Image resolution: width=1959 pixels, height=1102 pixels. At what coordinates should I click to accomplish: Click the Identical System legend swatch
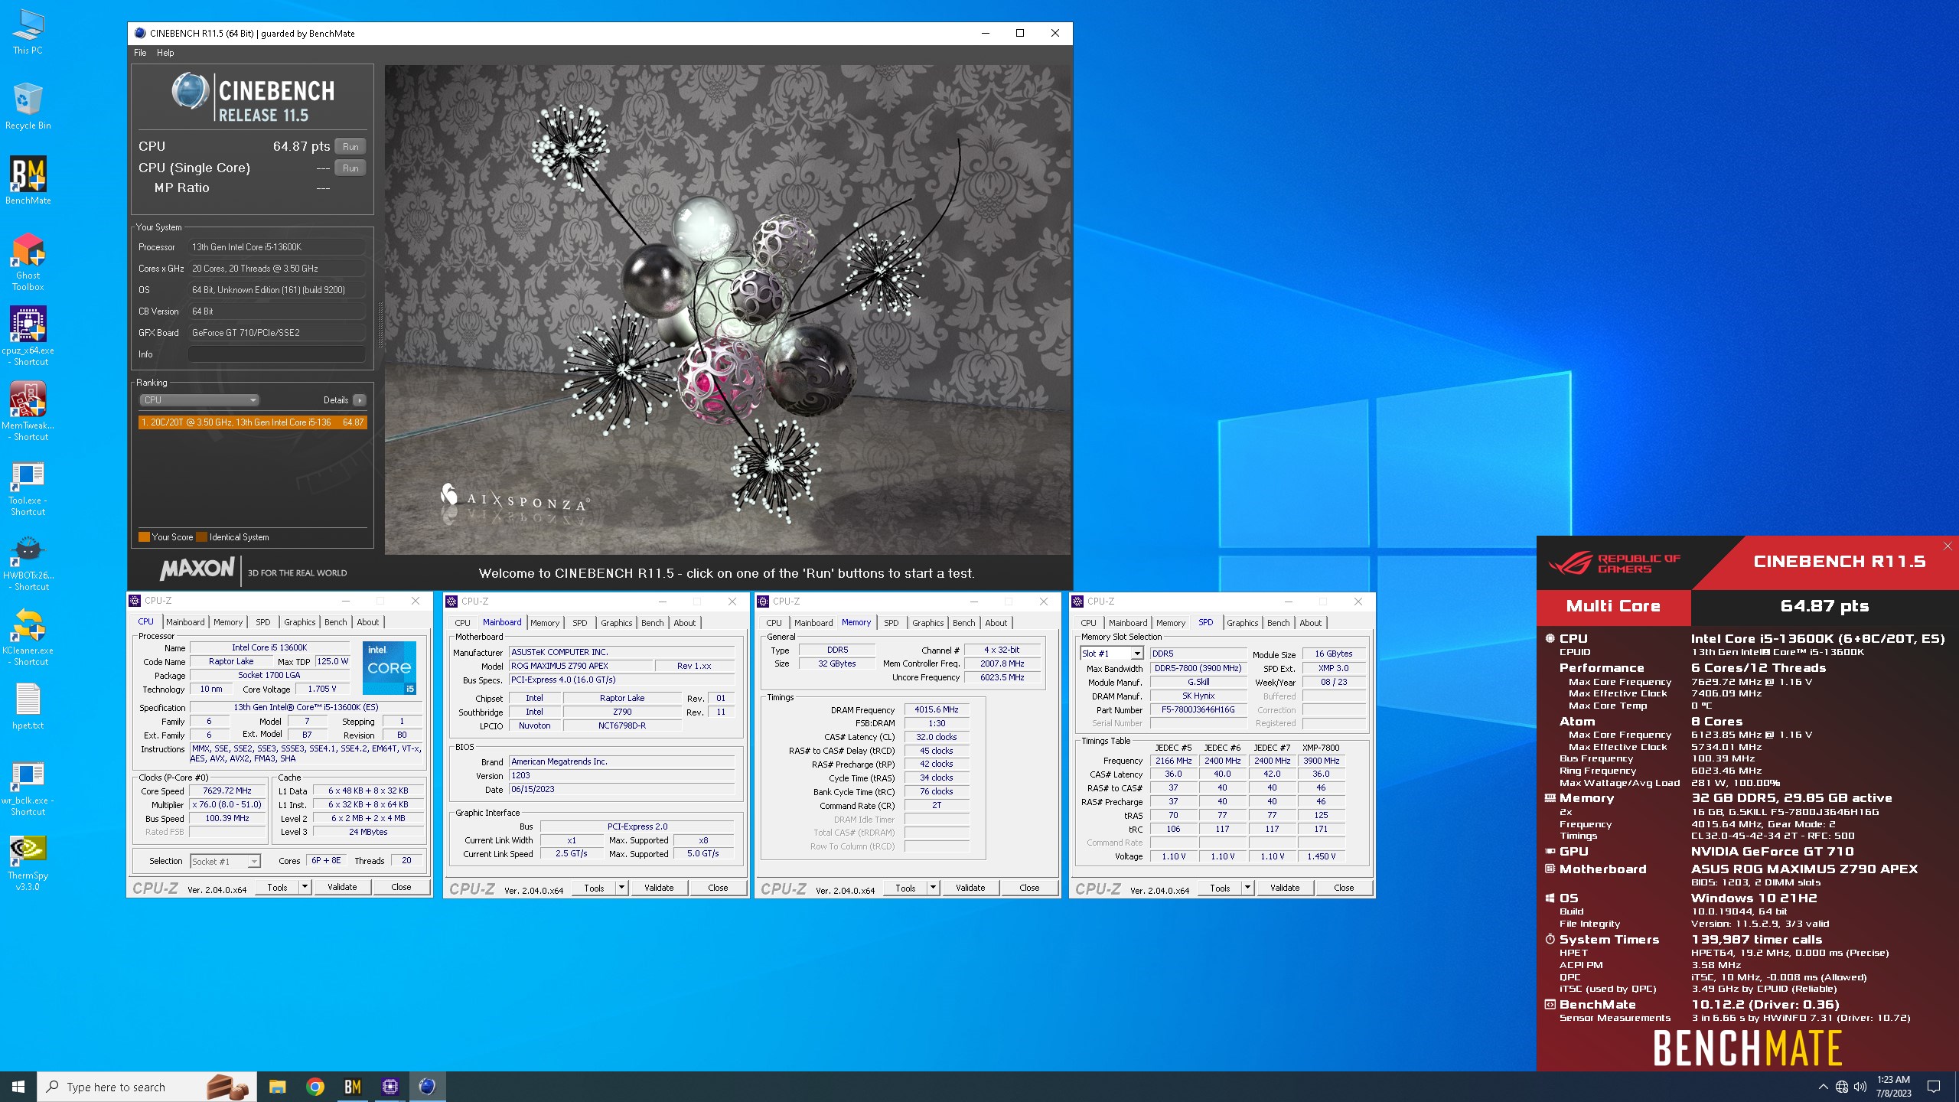point(202,537)
